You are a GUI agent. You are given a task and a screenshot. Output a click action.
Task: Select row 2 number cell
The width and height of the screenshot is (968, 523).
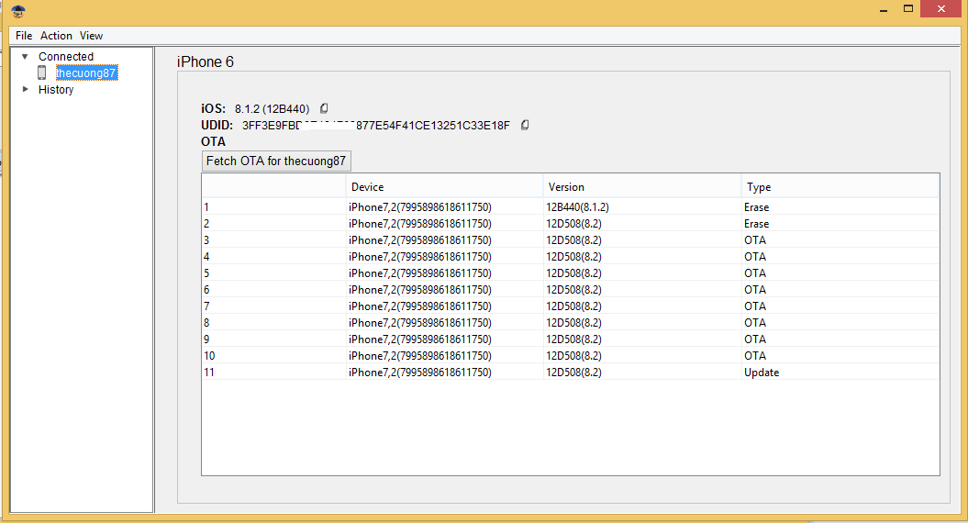coord(274,224)
